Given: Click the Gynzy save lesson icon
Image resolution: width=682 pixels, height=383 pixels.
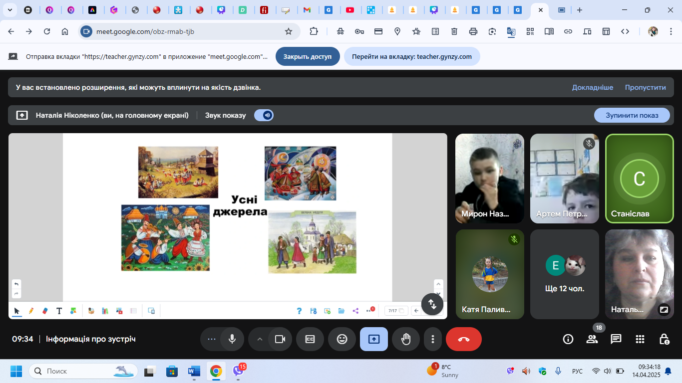Looking at the screenshot, I should [x=314, y=311].
